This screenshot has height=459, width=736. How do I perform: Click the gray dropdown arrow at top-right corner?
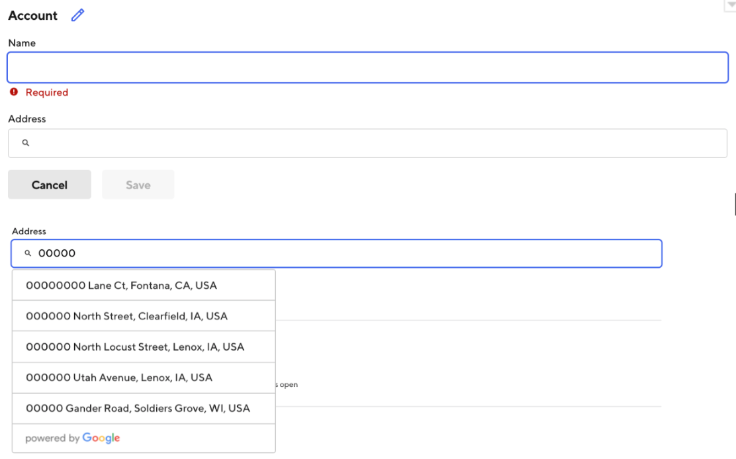pos(731,5)
